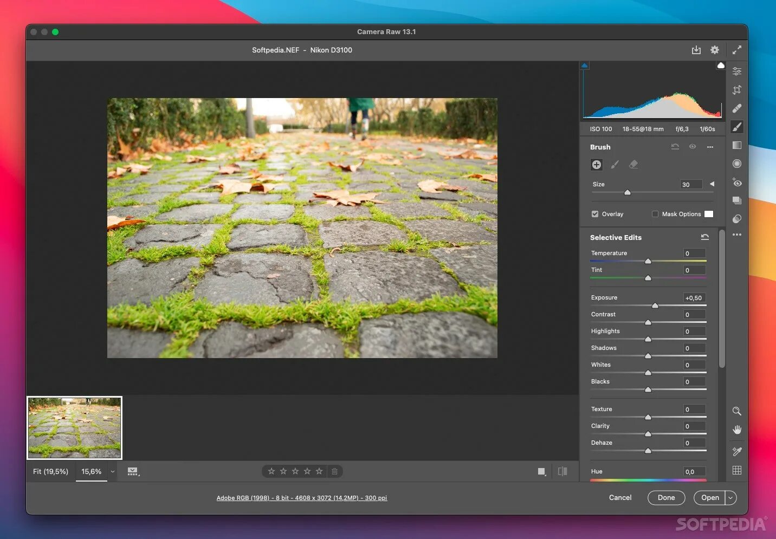Rate image three stars
The height and width of the screenshot is (539, 776).
tap(295, 471)
